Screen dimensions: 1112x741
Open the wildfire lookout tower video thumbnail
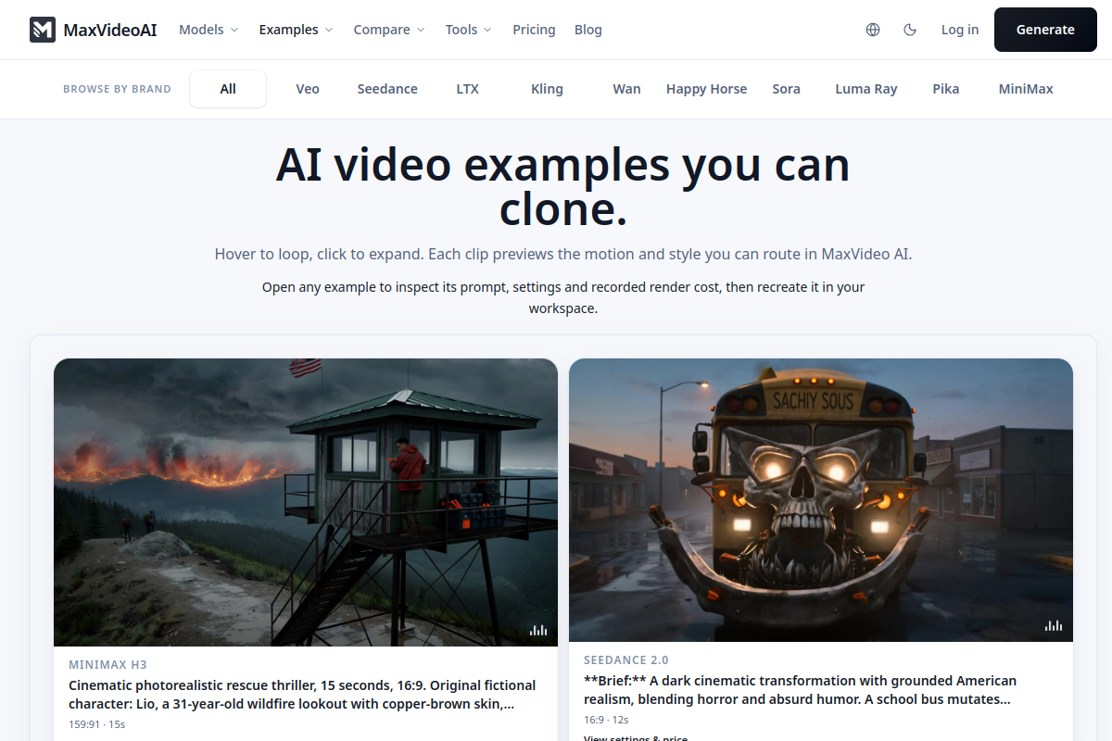(306, 502)
